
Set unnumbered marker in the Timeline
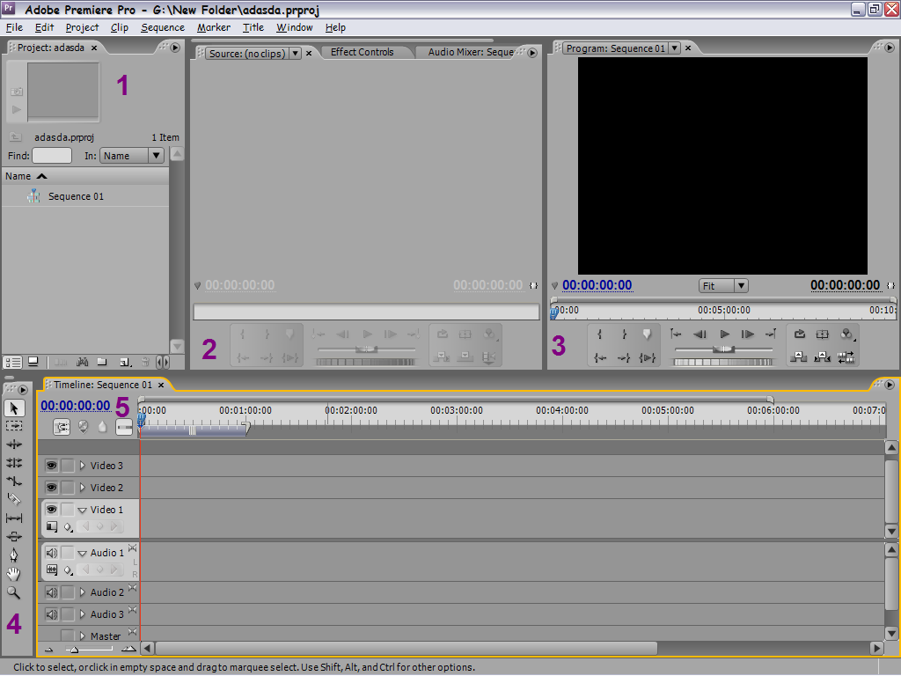(102, 427)
